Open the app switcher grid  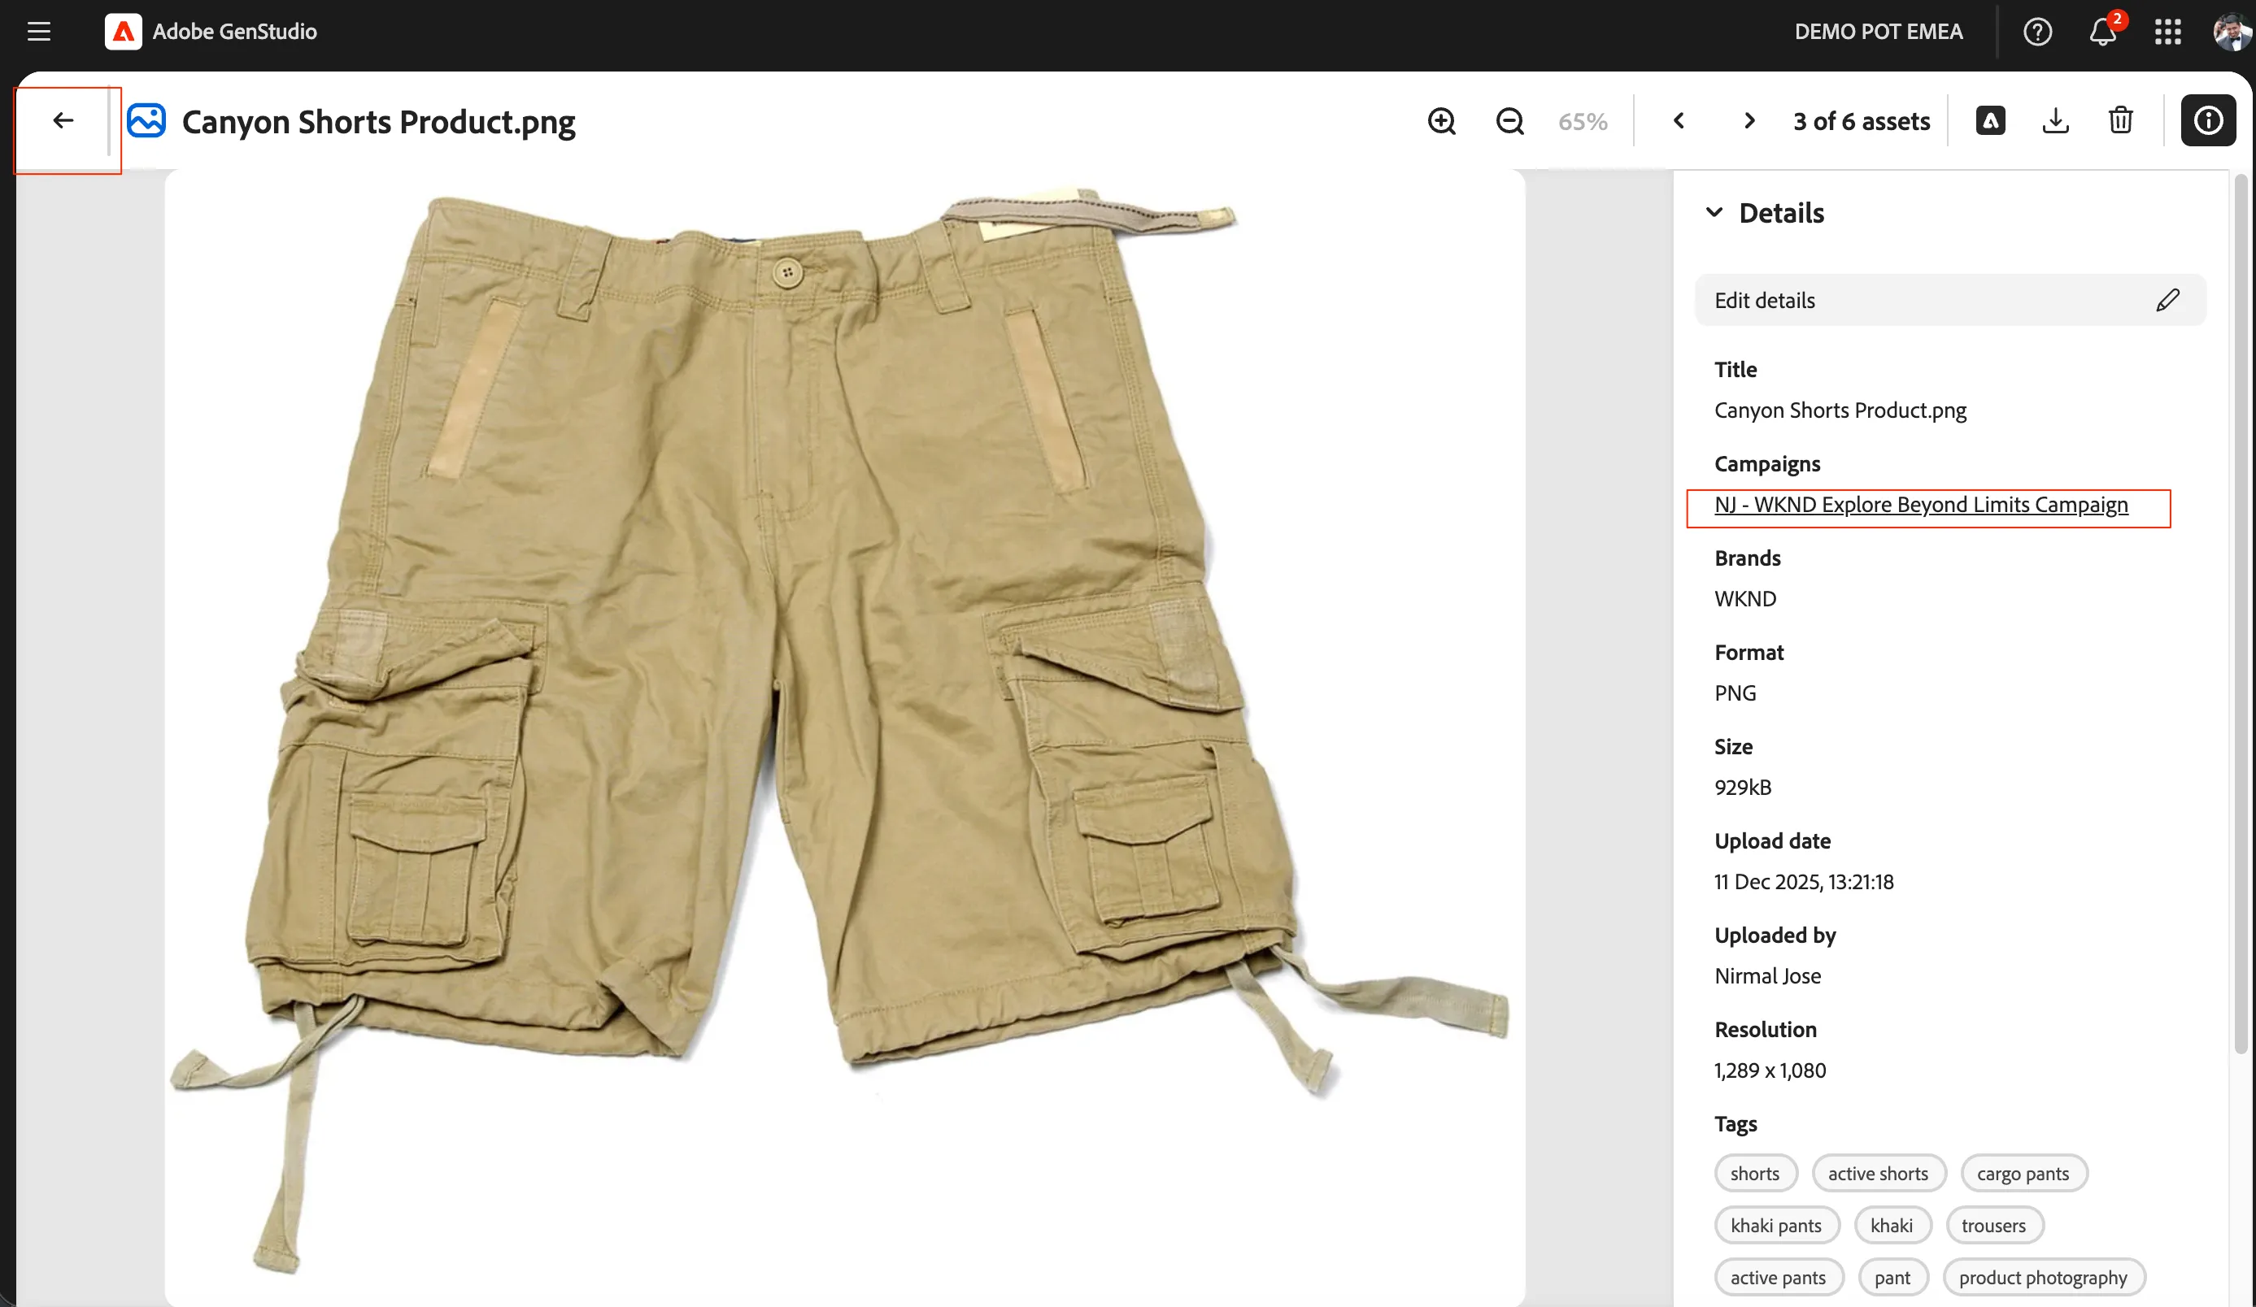[x=2167, y=33]
